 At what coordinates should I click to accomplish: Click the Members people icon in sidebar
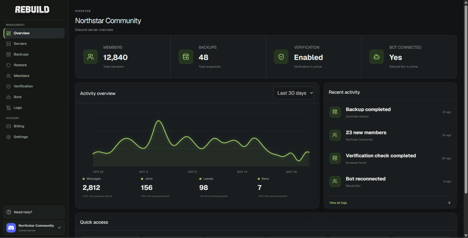tap(9, 76)
